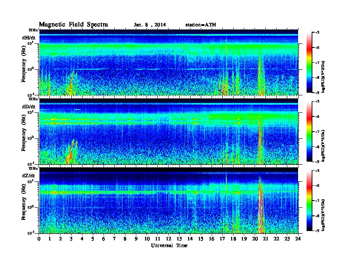Click the color bar of the dD/dt panel
This screenshot has height=274, width=355.
pyautogui.click(x=309, y=132)
